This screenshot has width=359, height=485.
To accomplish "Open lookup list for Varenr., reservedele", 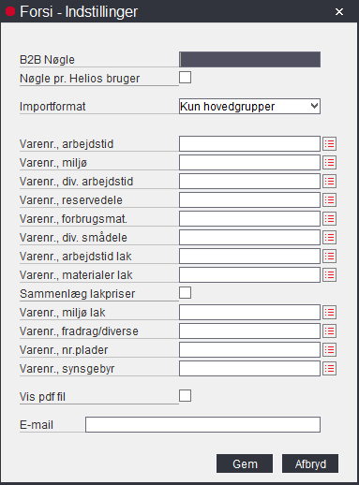I will point(329,200).
